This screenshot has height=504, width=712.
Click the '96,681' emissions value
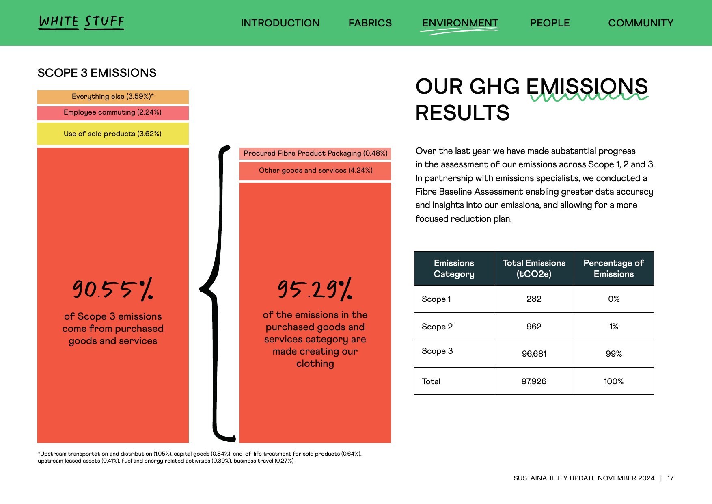coord(534,354)
